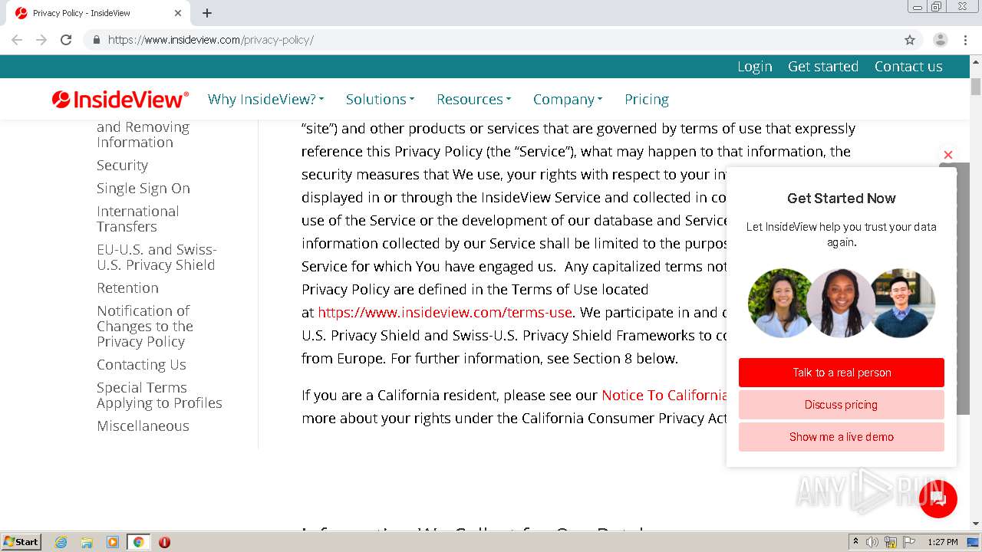This screenshot has height=552, width=982.
Task: Click the padlock site info icon
Action: (x=96, y=40)
